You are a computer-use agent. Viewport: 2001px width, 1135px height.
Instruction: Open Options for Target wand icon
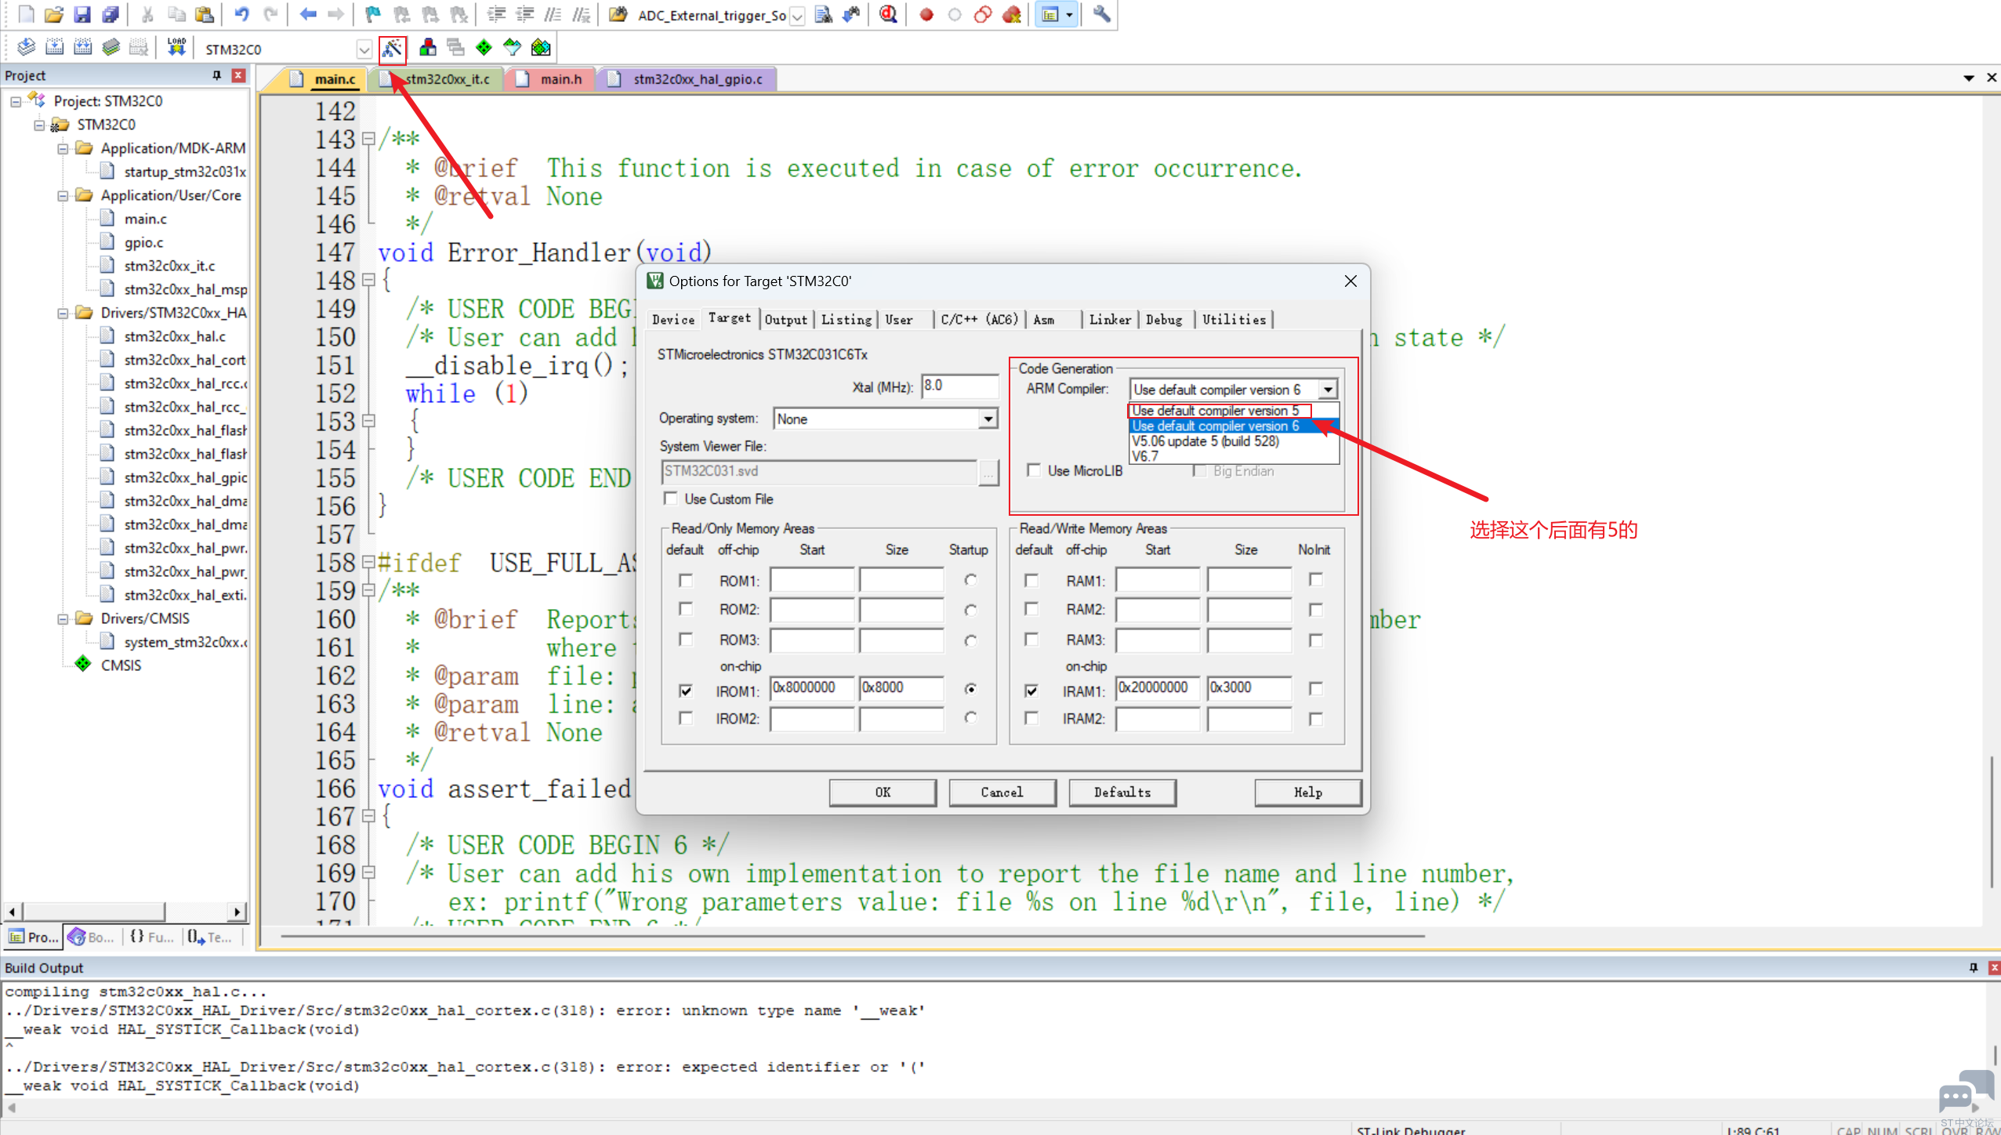392,49
